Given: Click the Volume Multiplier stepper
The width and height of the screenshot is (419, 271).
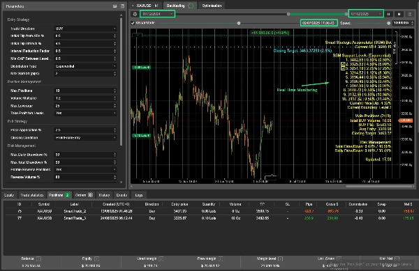Looking at the screenshot, I should point(115,98).
